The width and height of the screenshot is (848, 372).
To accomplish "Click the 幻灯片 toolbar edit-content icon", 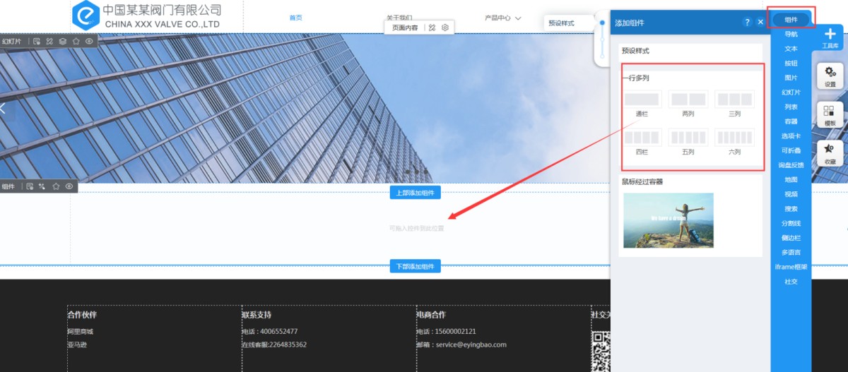I will 37,41.
